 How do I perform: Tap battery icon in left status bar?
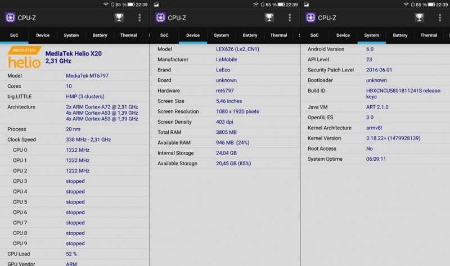pos(131,4)
